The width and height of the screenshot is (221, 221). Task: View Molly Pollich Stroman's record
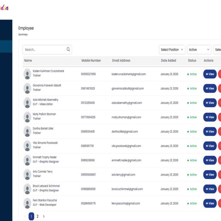210,117
